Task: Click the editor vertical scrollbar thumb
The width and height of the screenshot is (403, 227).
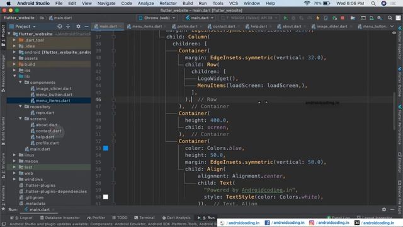Action: pos(394,111)
